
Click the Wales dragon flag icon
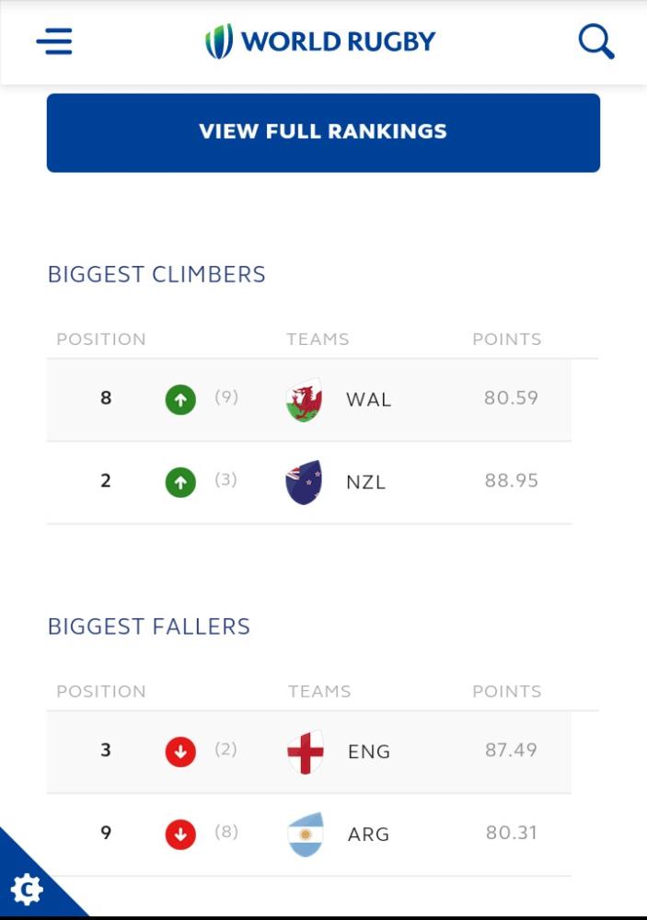(304, 400)
